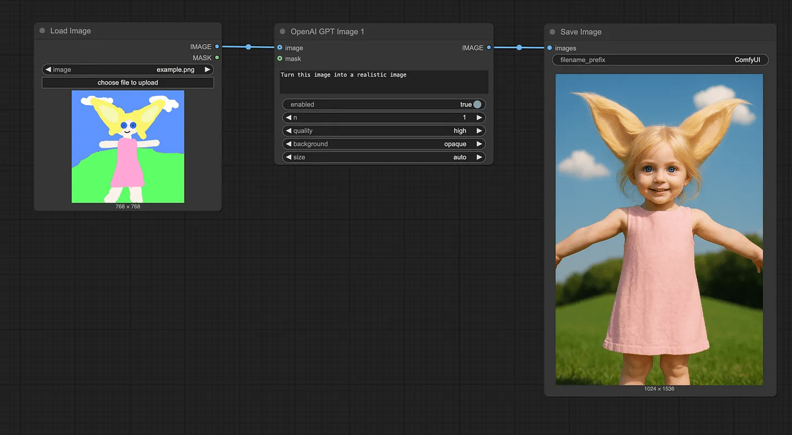Click the OpenAI GPT Image 1 title
This screenshot has width=792, height=435.
pos(327,32)
